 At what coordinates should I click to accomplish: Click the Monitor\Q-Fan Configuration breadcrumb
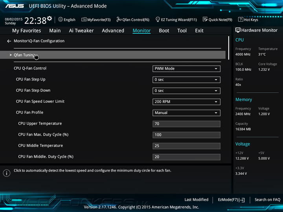coord(39,41)
